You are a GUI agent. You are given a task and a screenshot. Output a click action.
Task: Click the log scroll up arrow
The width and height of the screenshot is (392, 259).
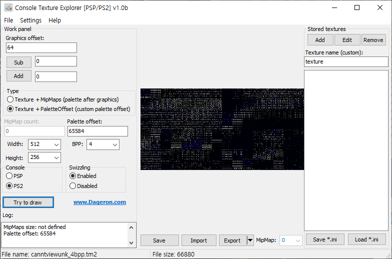pyautogui.click(x=131, y=227)
